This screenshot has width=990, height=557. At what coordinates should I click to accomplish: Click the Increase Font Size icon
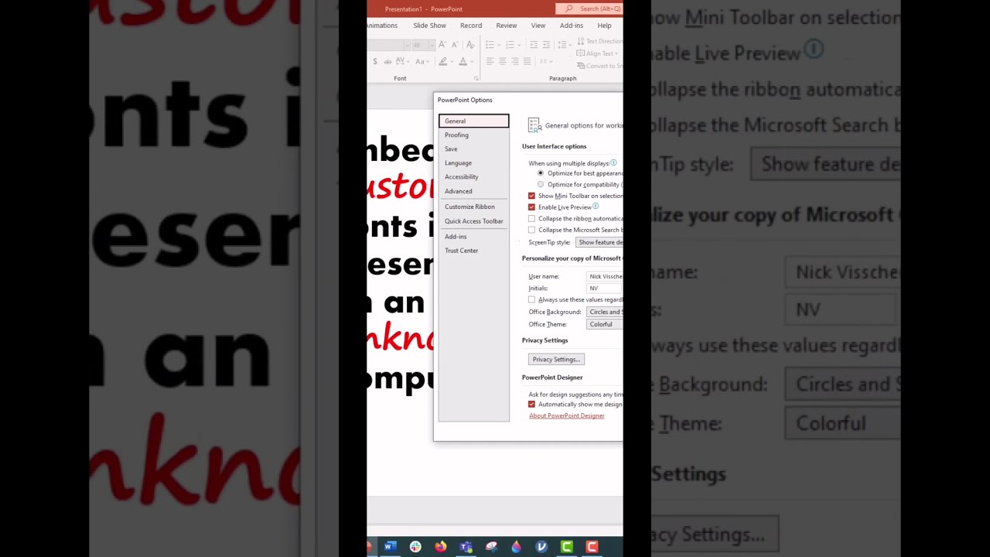point(443,45)
